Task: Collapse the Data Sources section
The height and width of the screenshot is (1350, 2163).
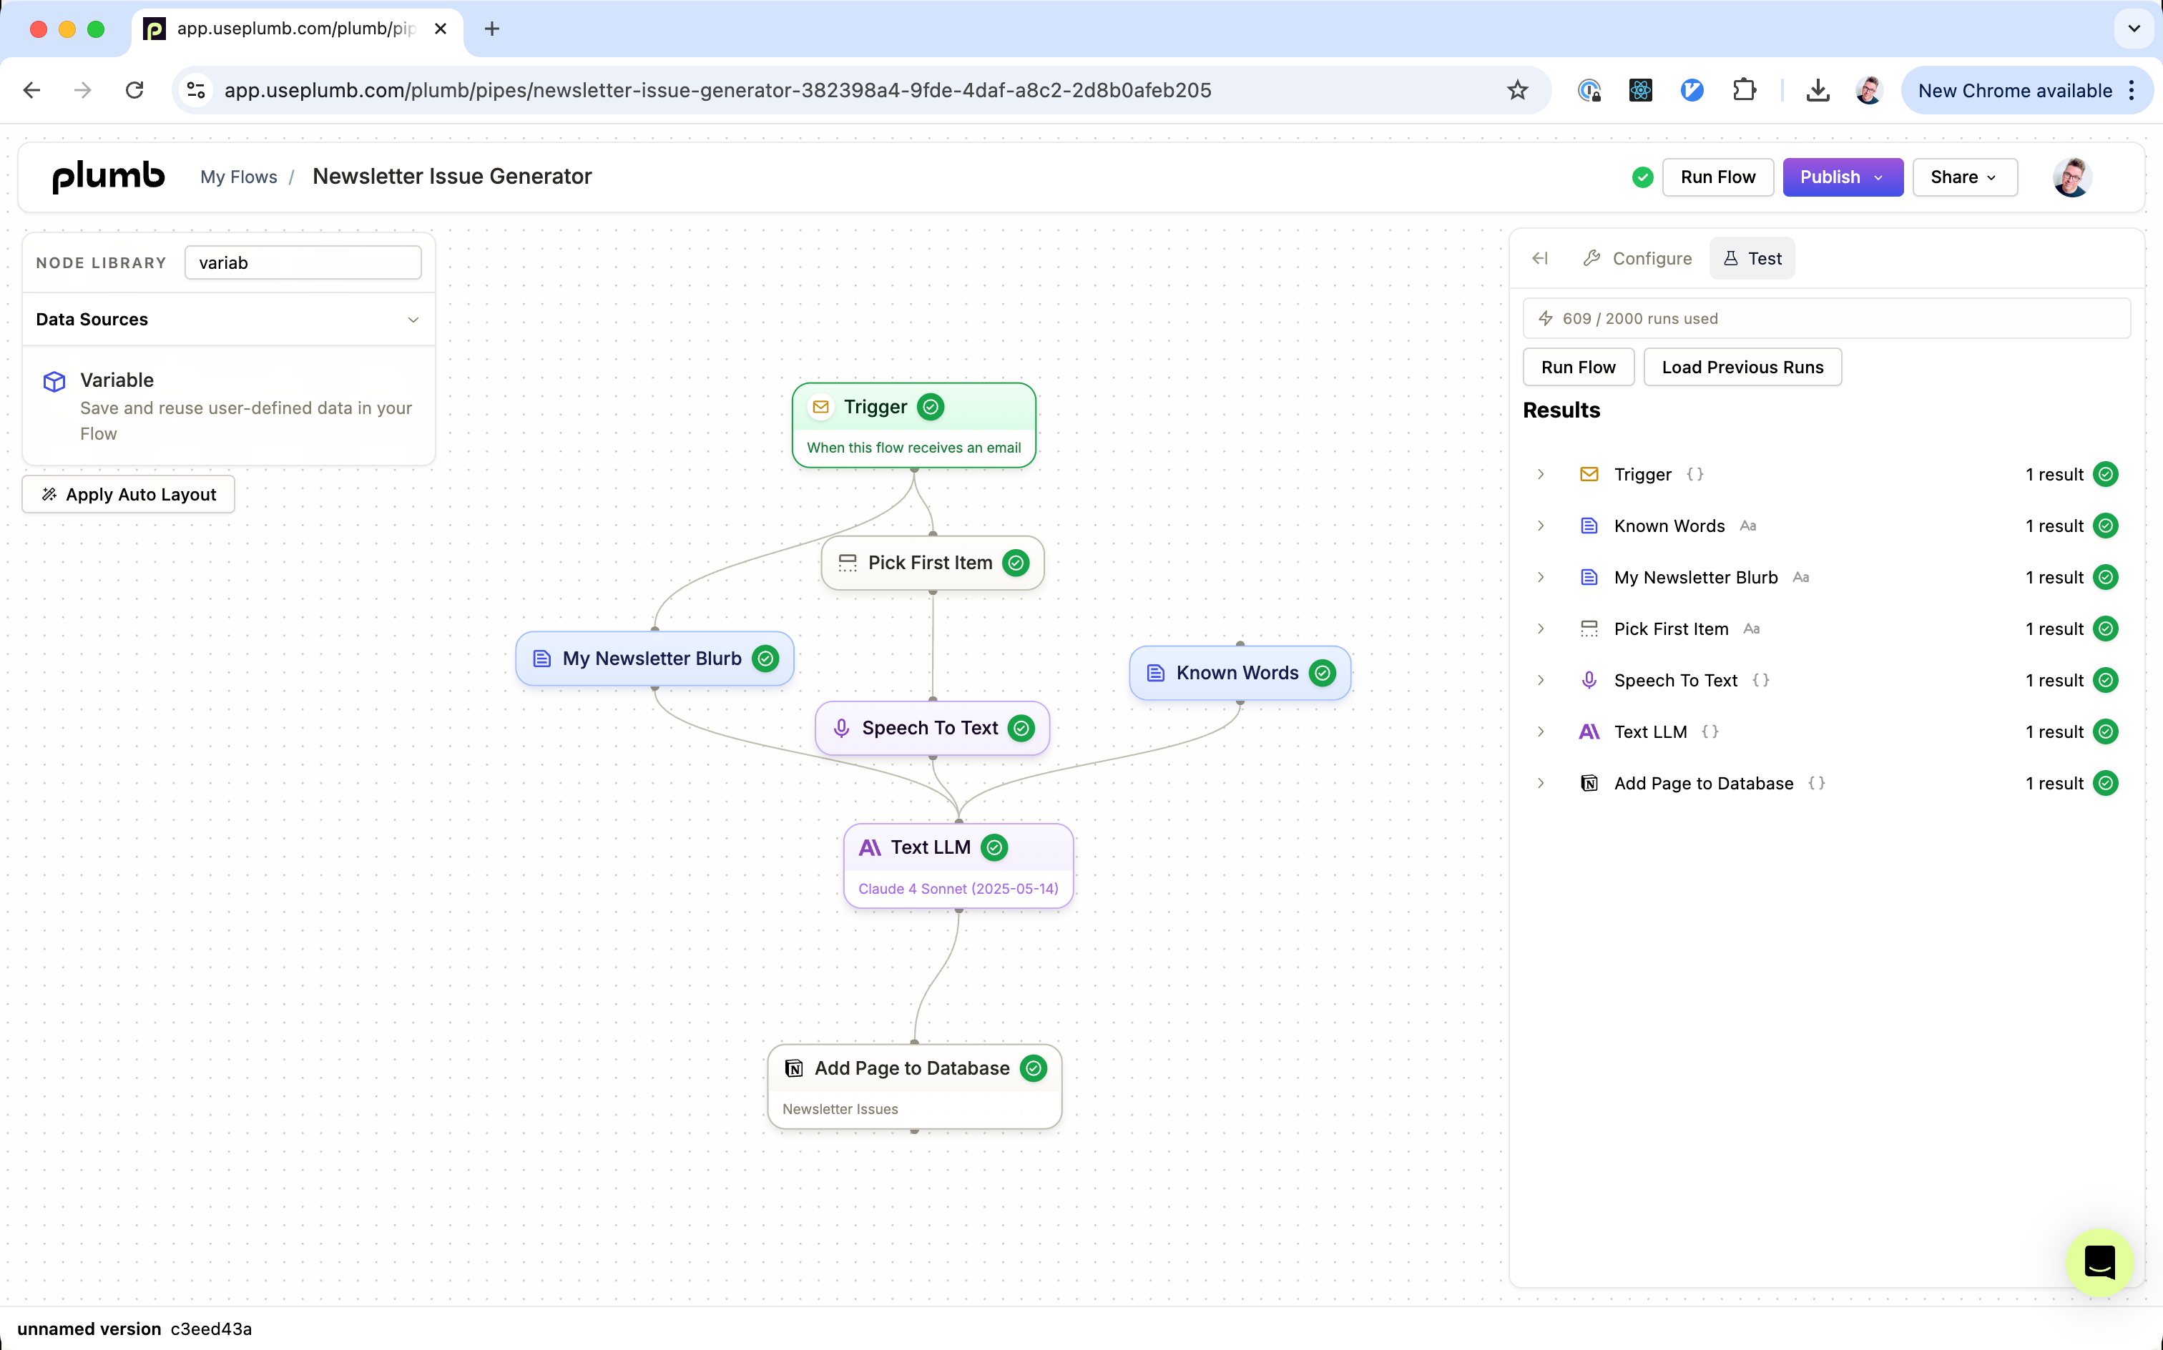Action: (x=413, y=320)
